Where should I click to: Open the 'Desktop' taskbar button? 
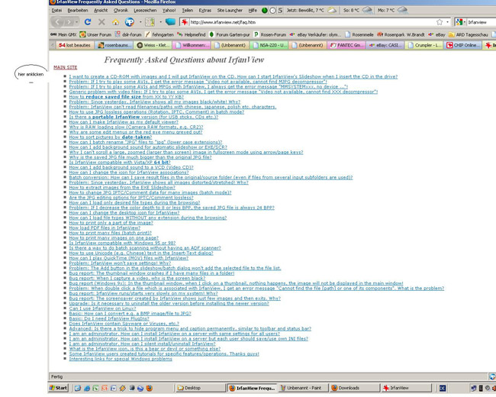tap(200, 388)
